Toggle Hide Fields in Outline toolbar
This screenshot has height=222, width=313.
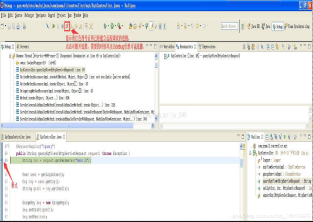(x=276, y=137)
